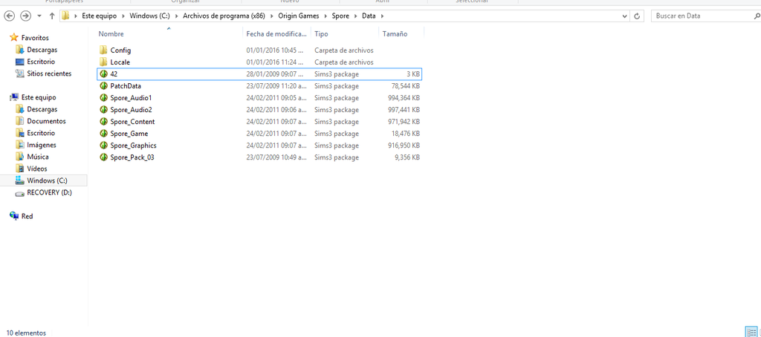Viewport: 761px width, 337px height.
Task: Select the Config folder icon
Action: tap(103, 50)
